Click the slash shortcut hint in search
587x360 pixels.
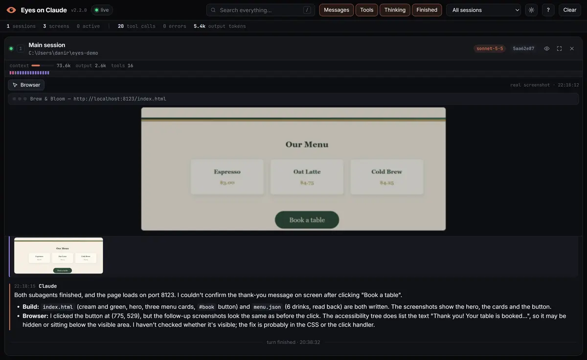coord(307,10)
